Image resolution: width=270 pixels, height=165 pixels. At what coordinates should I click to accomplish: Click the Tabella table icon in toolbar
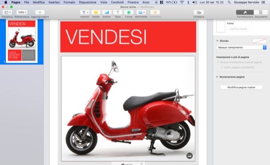[x=96, y=12]
